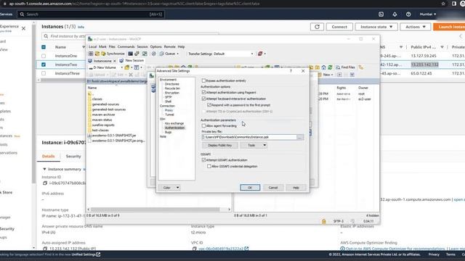This screenshot has width=465, height=261.
Task: Select Key exchange in the settings tree
Action: (x=174, y=123)
